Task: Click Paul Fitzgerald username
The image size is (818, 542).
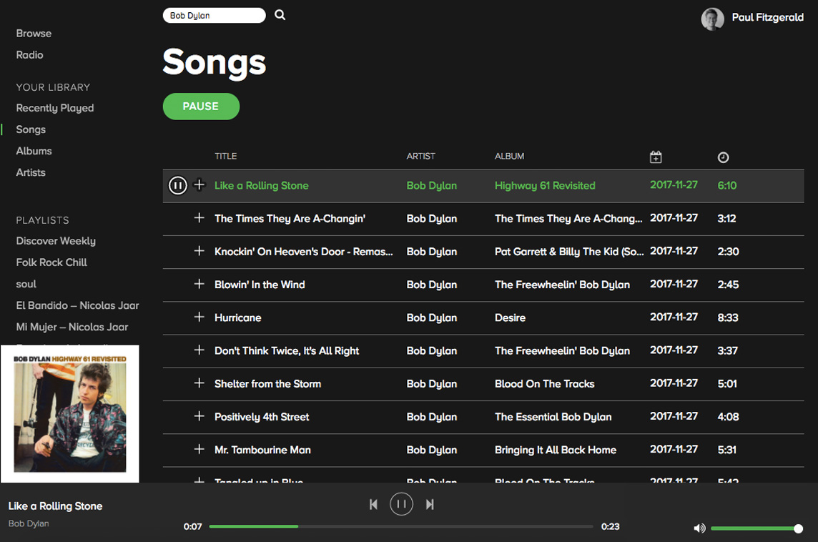Action: pos(767,17)
